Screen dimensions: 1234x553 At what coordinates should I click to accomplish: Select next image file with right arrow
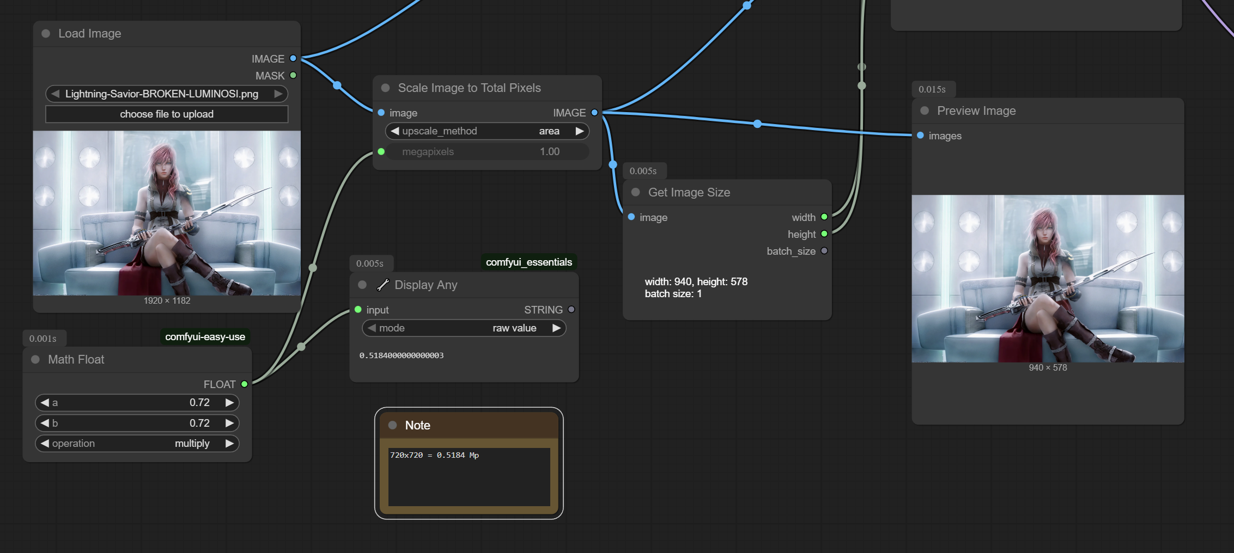278,94
